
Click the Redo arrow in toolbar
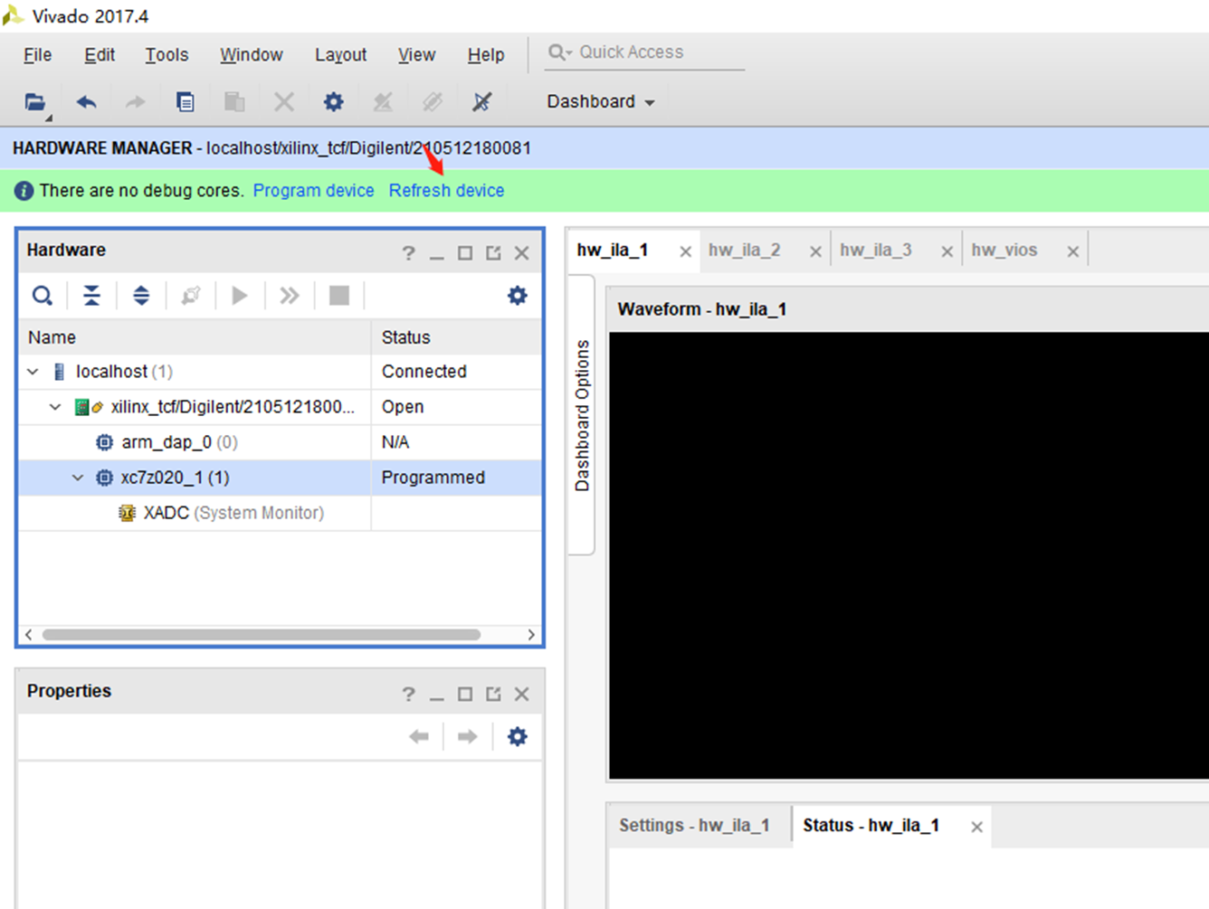[x=135, y=102]
